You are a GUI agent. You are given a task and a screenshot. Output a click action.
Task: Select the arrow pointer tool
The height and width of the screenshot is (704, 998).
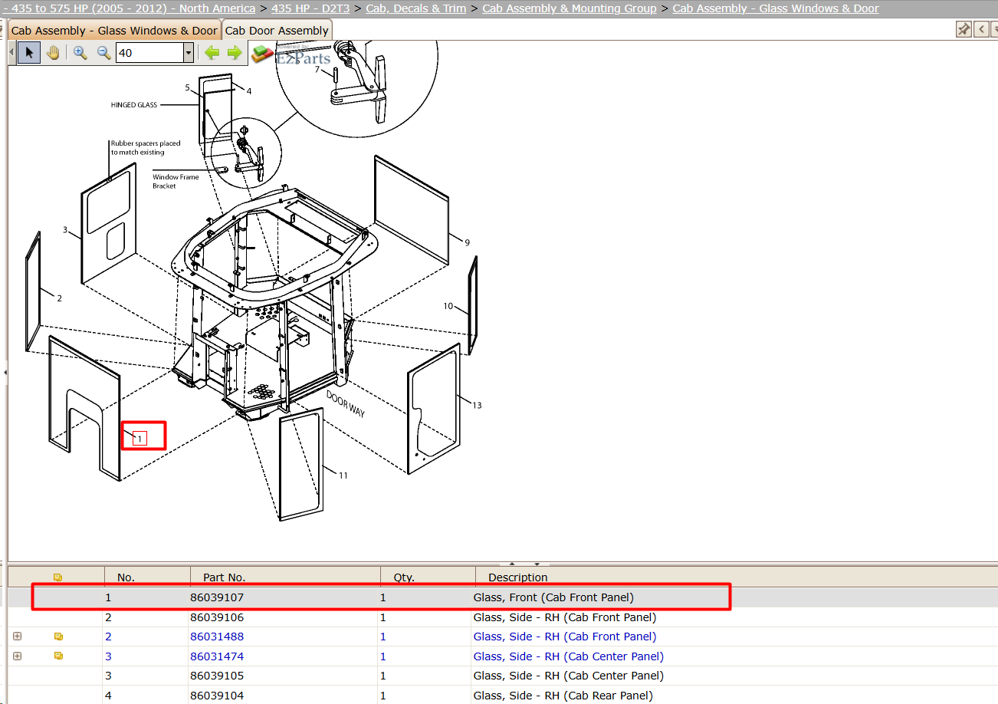29,53
